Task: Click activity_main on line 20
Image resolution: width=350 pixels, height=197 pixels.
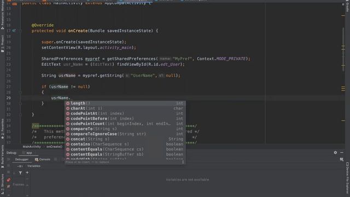Action: click(x=115, y=48)
